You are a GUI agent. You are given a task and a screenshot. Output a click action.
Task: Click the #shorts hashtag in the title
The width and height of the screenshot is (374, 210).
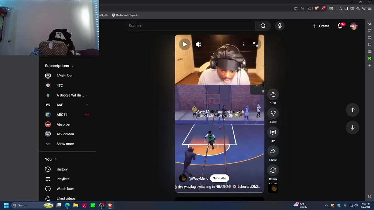pyautogui.click(x=243, y=187)
